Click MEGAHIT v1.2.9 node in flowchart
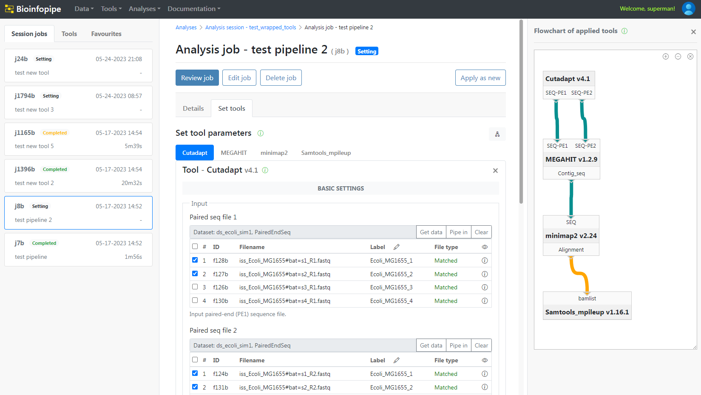Screen dimensions: 701x395 (571, 160)
